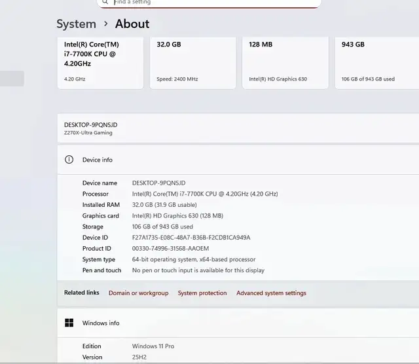Image resolution: width=419 pixels, height=364 pixels.
Task: Open the 943 GB storage card
Action: [377, 63]
